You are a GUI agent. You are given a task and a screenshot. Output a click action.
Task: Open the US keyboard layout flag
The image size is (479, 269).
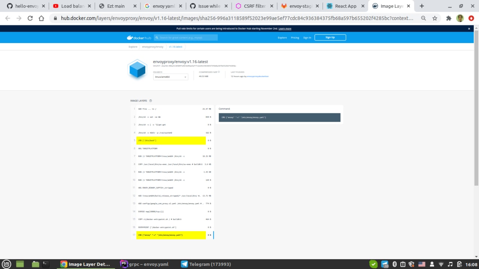[x=422, y=264]
